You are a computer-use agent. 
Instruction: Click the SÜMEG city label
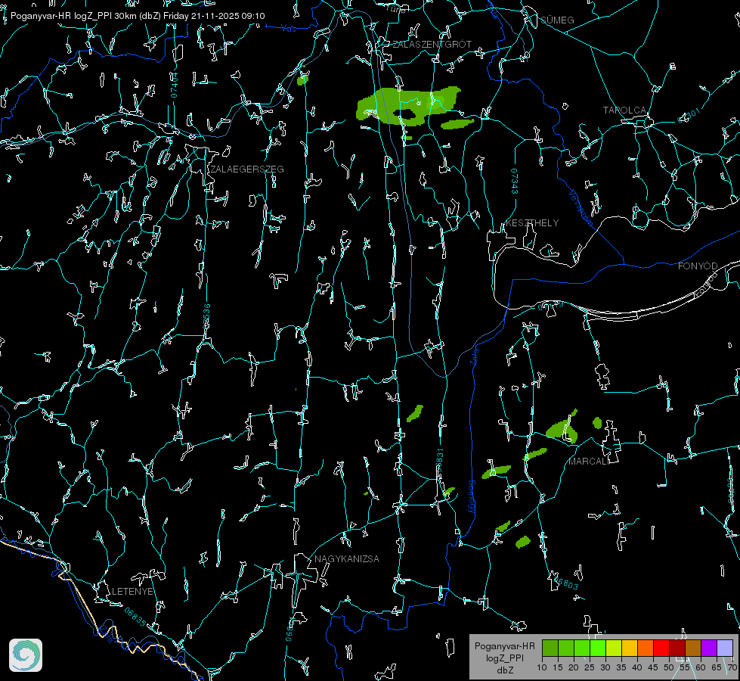click(x=557, y=20)
